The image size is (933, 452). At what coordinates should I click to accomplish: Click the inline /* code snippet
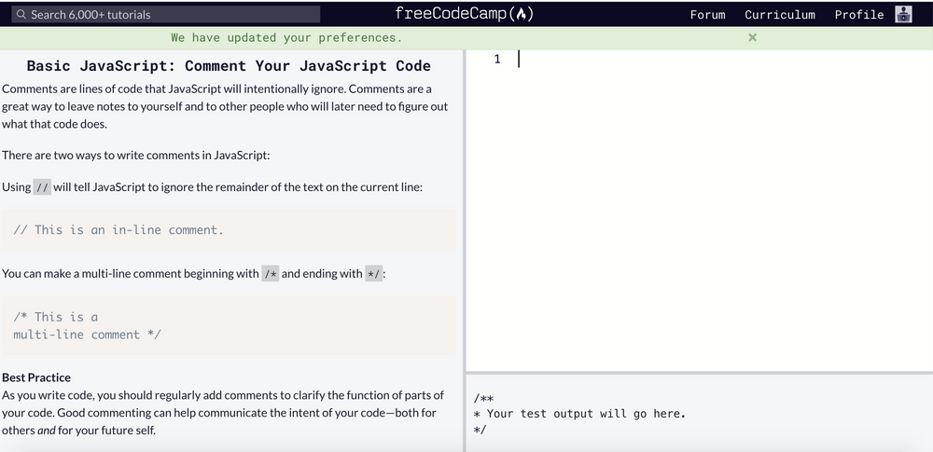pyautogui.click(x=270, y=274)
